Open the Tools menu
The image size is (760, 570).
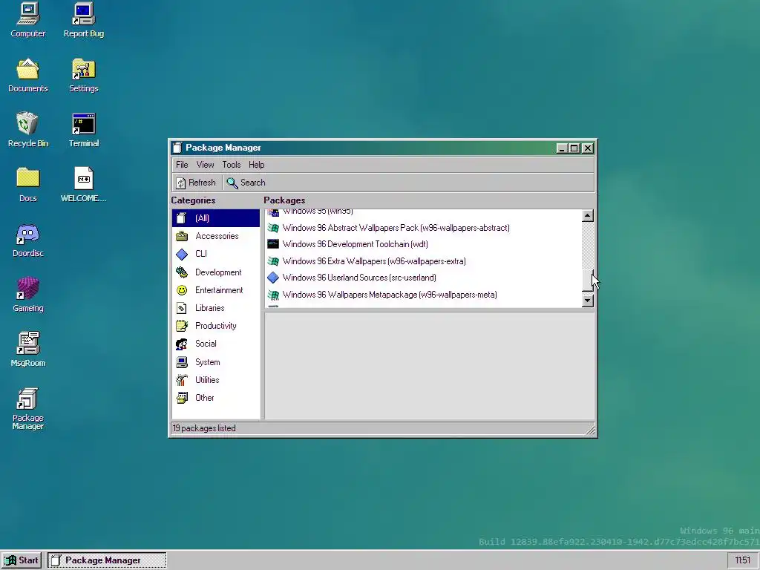point(232,165)
